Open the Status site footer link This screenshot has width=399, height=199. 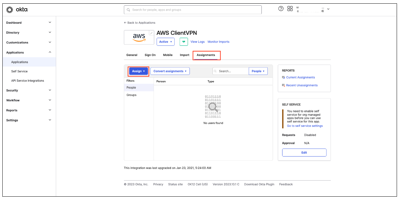pyautogui.click(x=175, y=184)
